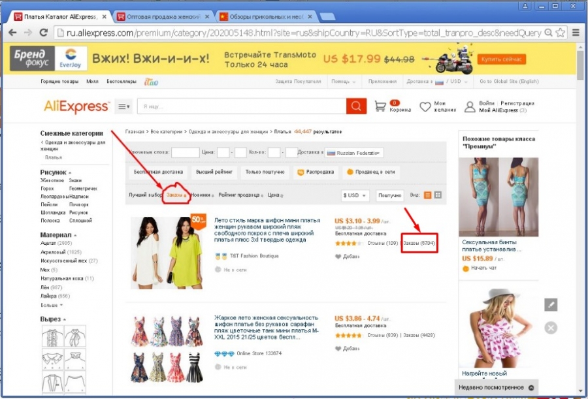Add second dress to wishlist heart
588x399 pixels.
pyautogui.click(x=338, y=348)
